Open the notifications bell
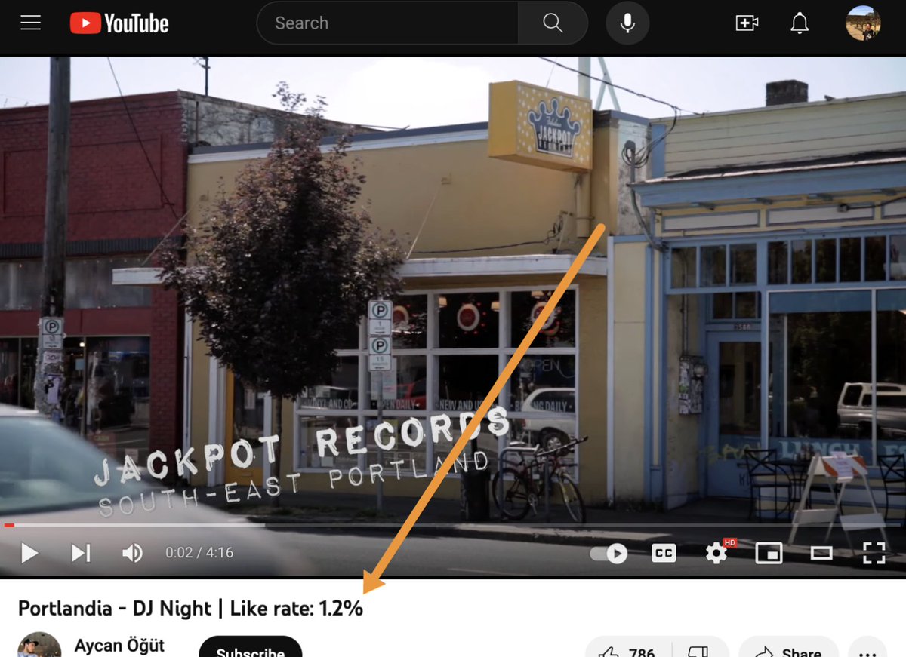Screen dimensions: 906x657 click(x=800, y=23)
